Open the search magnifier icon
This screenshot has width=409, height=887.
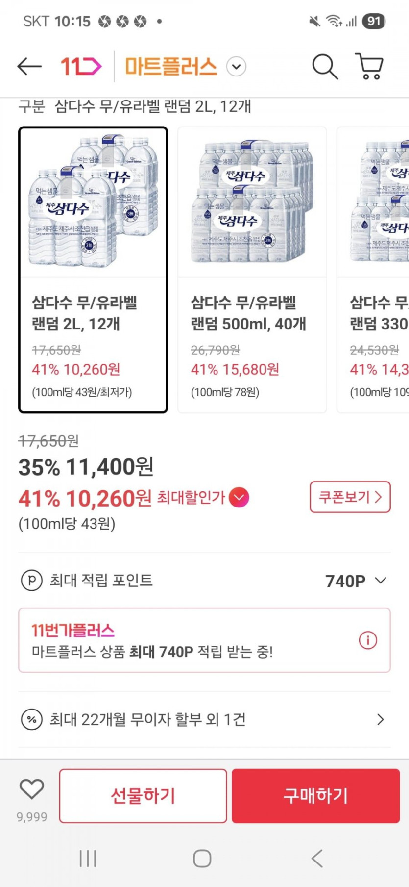325,67
